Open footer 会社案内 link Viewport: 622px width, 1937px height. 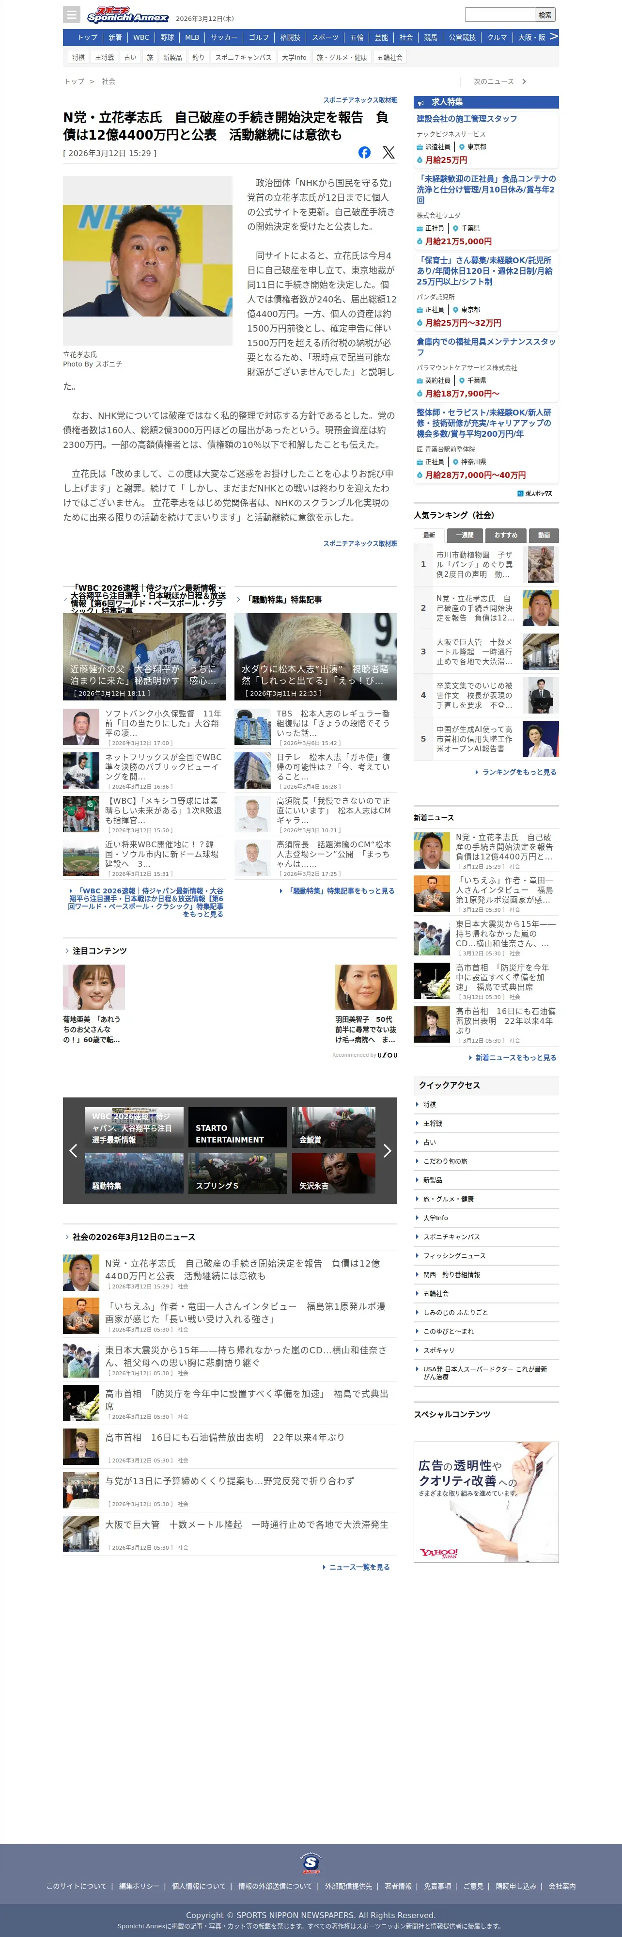562,1886
